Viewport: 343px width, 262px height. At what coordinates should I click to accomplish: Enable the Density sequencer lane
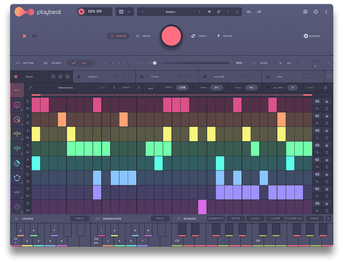click(x=79, y=77)
